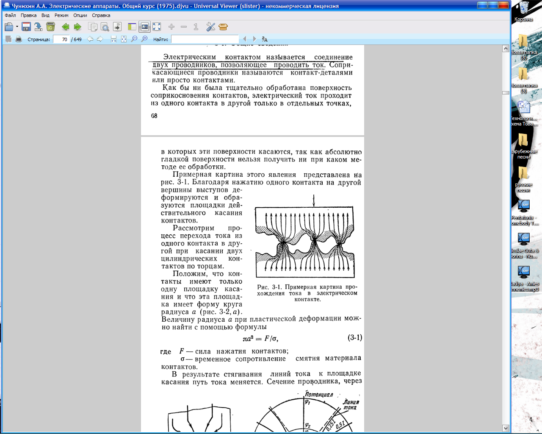Image resolution: width=542 pixels, height=434 pixels.
Task: Click the blue arrow toolbar icon
Action: click(38, 27)
